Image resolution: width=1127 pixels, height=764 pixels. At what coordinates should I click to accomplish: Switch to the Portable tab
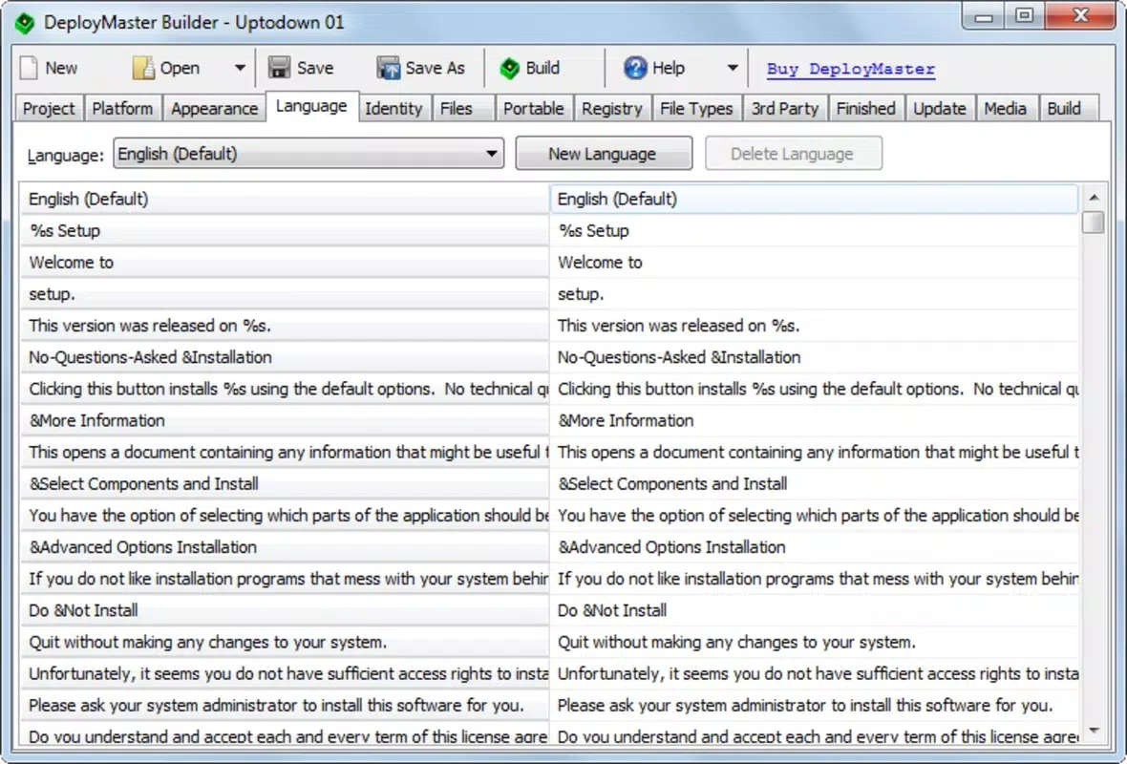click(533, 109)
